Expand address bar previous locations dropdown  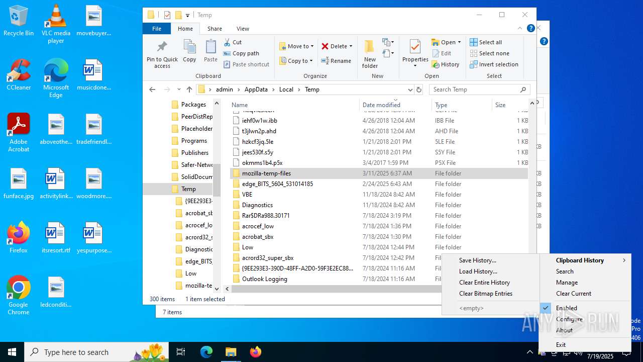[410, 89]
